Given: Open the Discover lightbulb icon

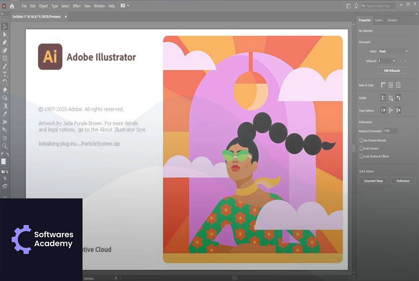Looking at the screenshot, I should click(x=356, y=6).
